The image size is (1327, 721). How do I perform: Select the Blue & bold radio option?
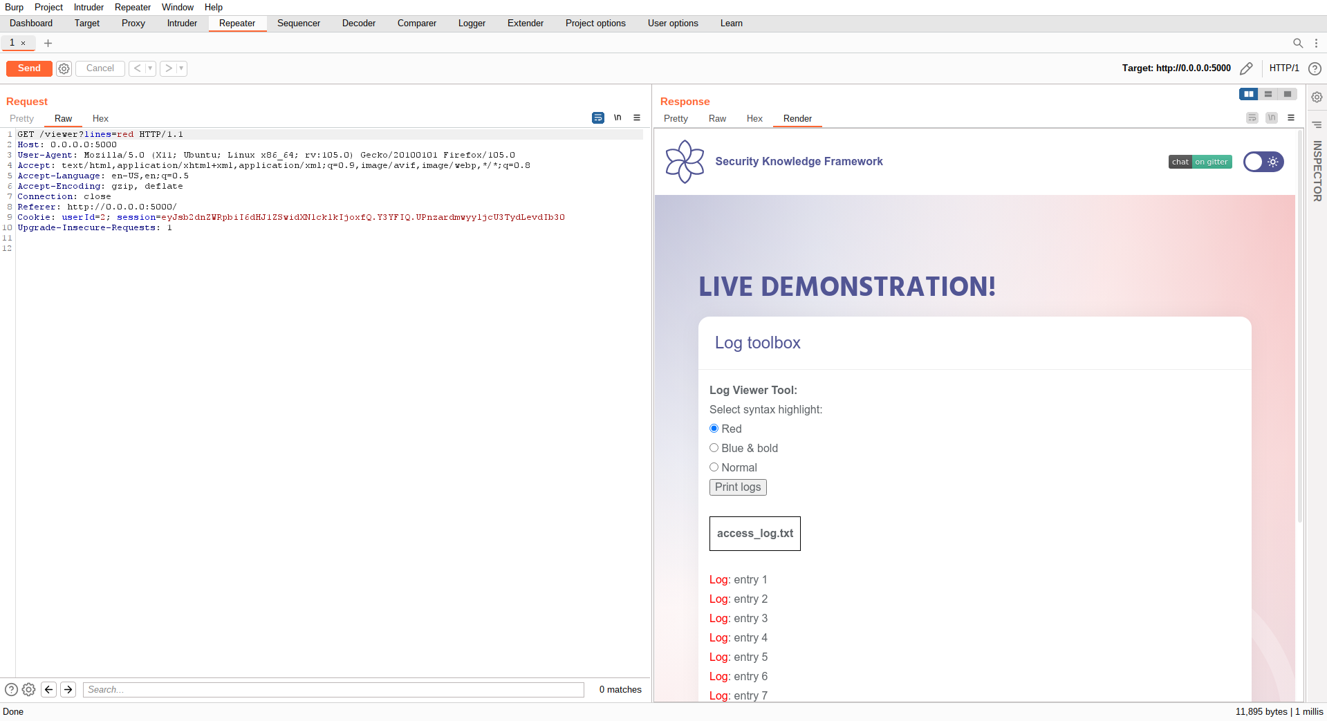point(714,448)
